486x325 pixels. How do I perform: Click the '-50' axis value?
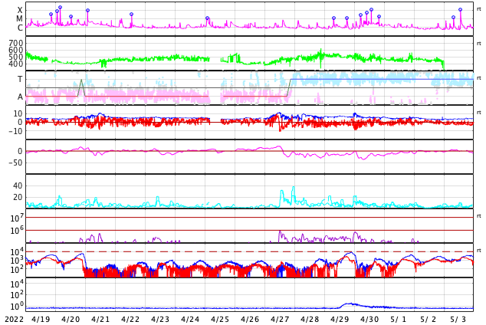pos(15,162)
